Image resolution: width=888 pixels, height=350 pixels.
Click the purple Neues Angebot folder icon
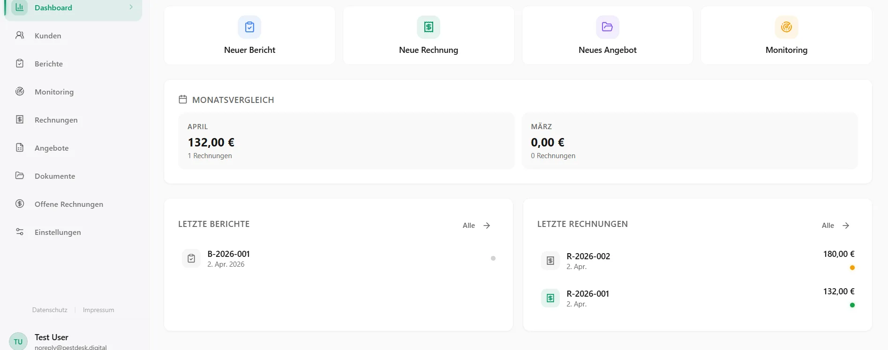click(x=607, y=27)
